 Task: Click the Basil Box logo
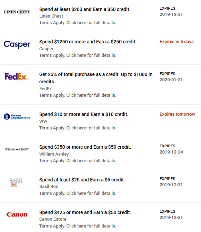[17, 182]
